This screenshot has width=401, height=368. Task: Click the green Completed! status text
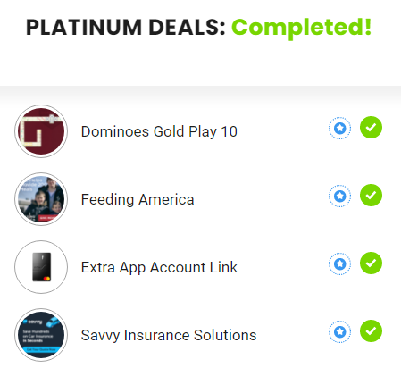302,29
